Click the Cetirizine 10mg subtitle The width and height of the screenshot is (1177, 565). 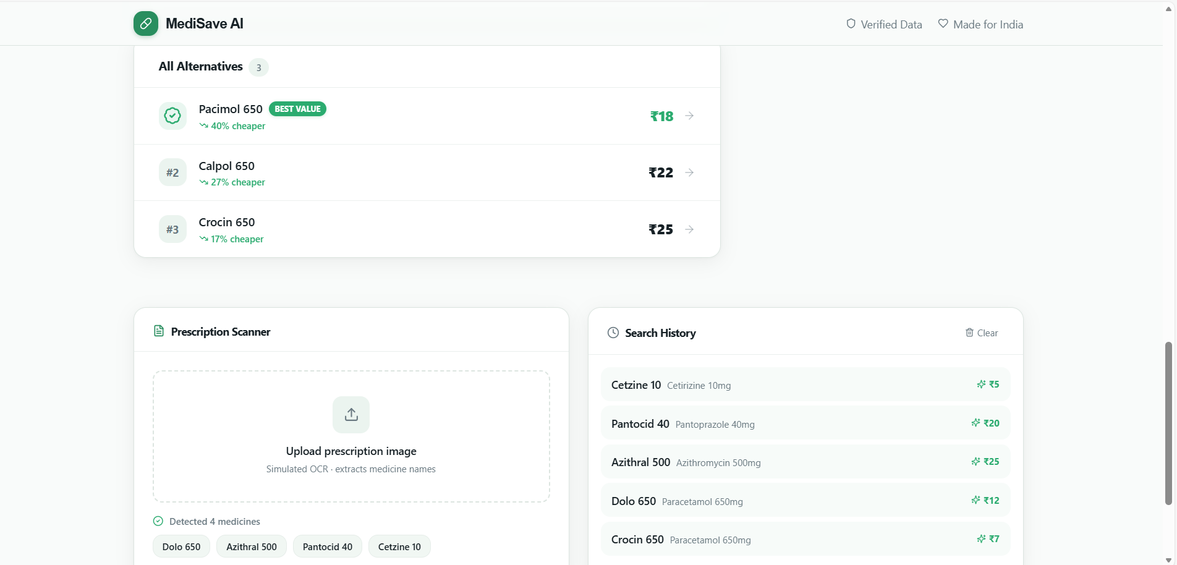[699, 386]
